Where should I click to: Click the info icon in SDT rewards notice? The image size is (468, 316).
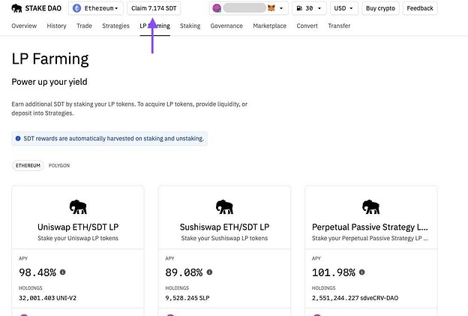click(x=18, y=138)
